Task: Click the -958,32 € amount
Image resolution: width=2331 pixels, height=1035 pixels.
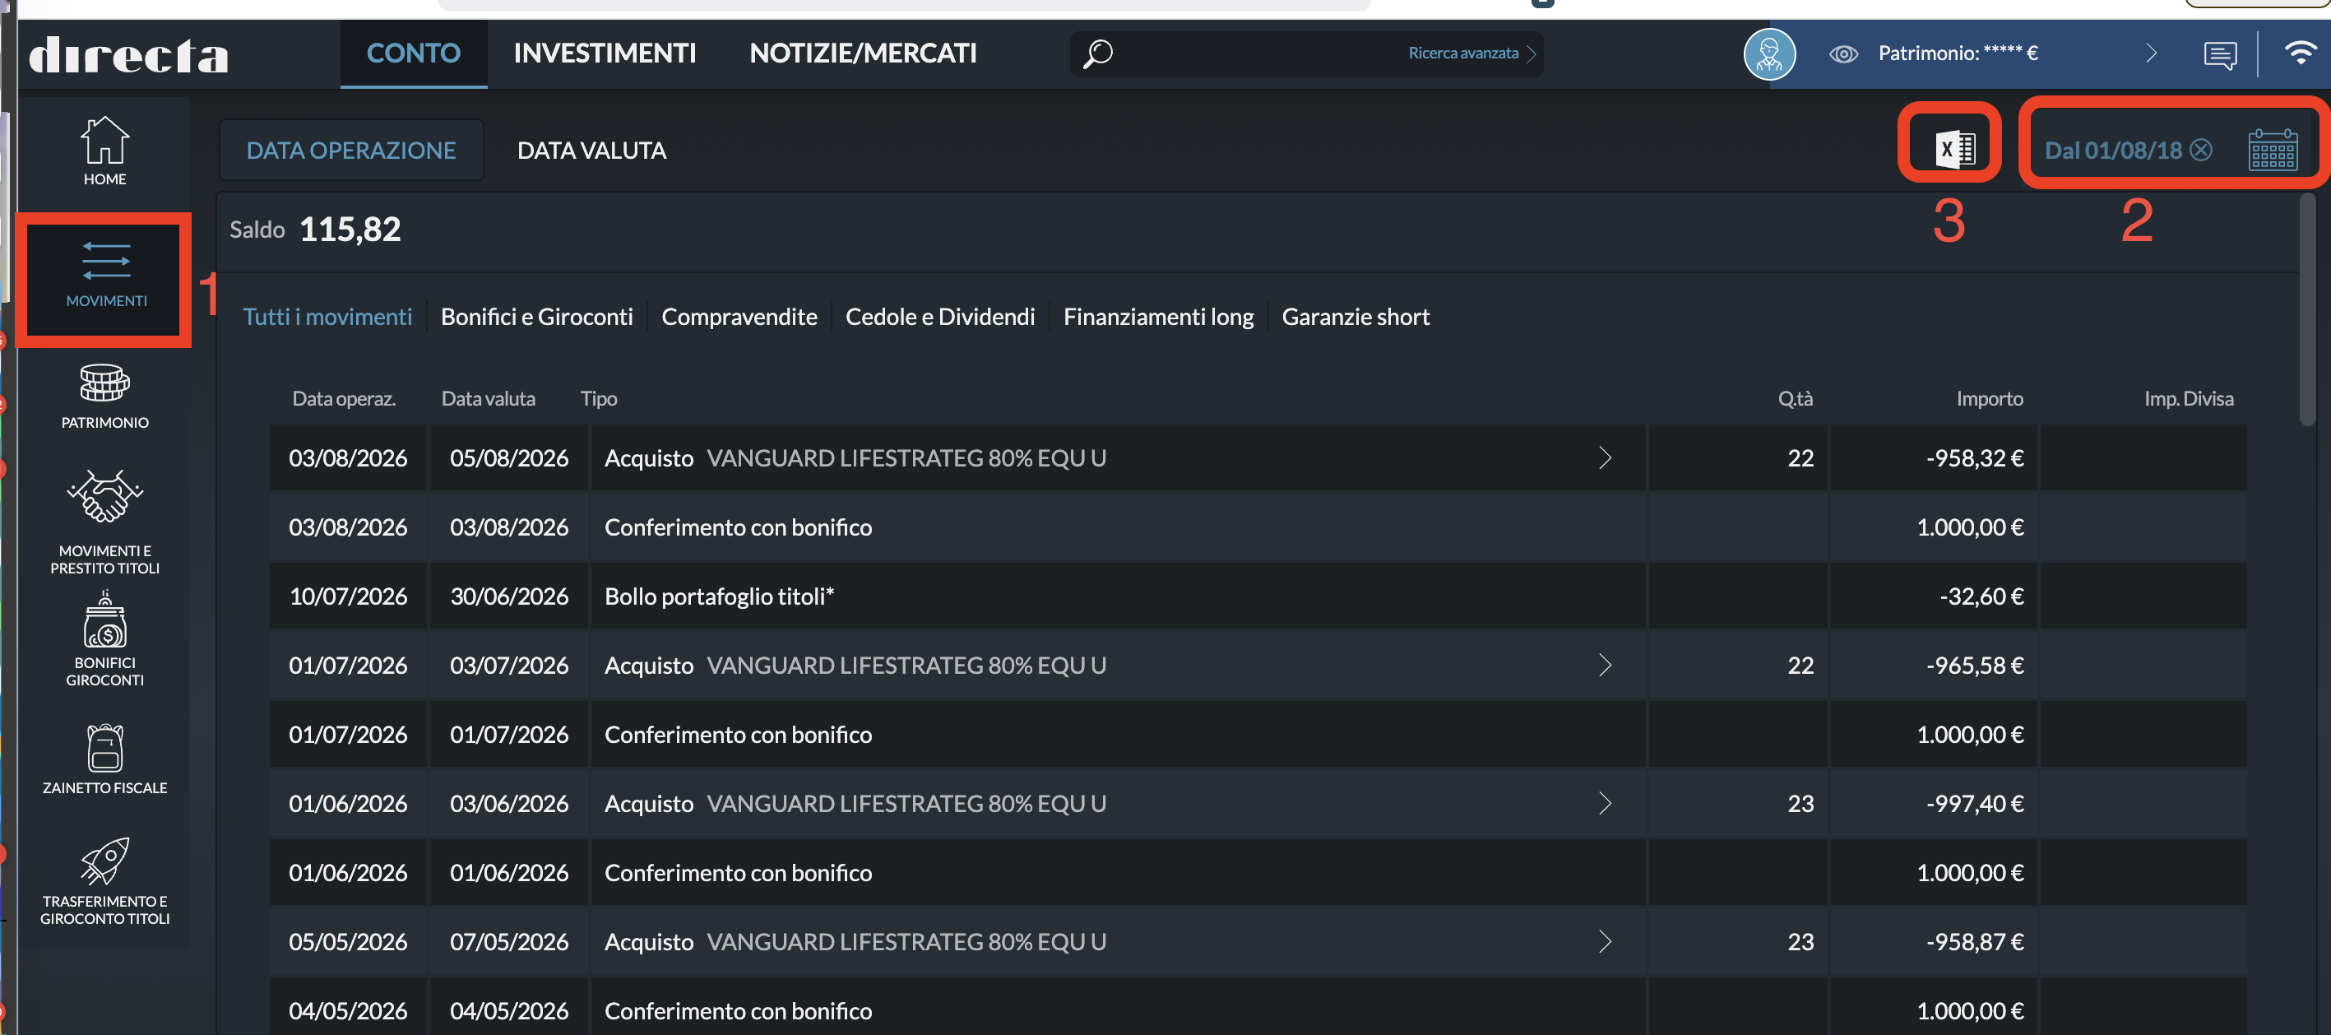Action: pyautogui.click(x=1975, y=458)
